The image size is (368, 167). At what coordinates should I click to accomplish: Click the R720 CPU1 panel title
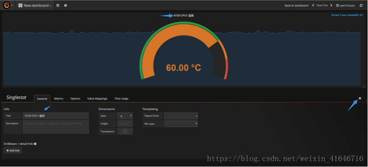tap(184, 16)
